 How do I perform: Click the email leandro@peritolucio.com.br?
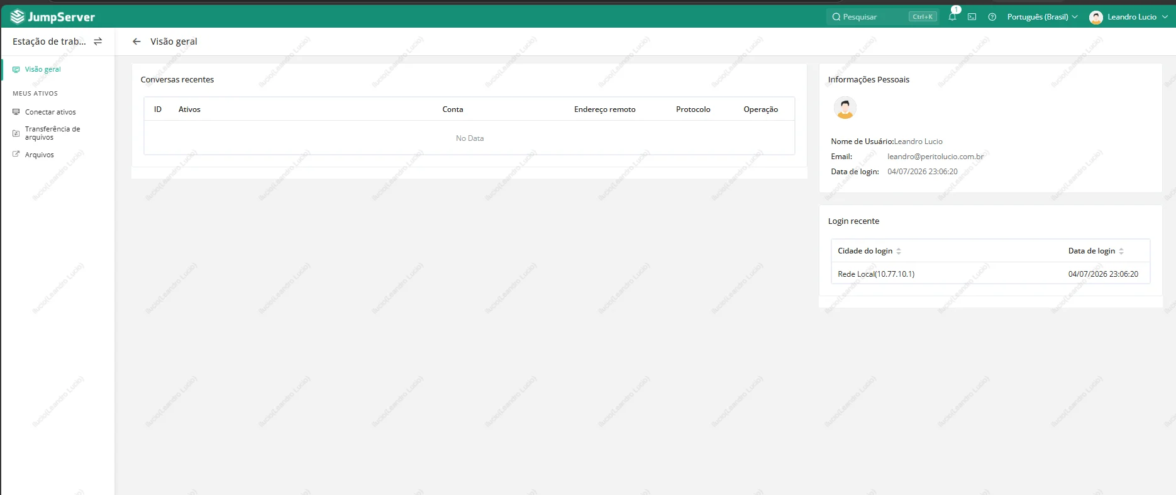[x=935, y=157]
